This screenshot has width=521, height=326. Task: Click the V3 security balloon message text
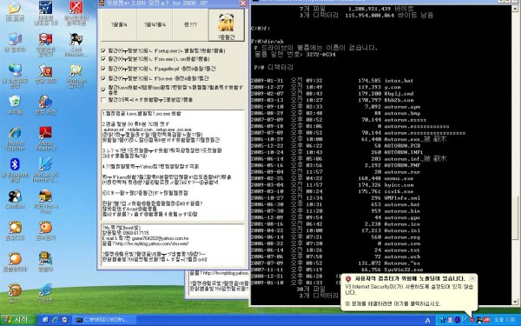409,289
